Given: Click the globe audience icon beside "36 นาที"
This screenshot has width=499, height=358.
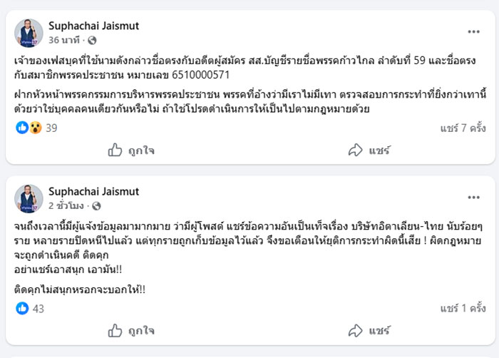Looking at the screenshot, I should click(x=93, y=41).
